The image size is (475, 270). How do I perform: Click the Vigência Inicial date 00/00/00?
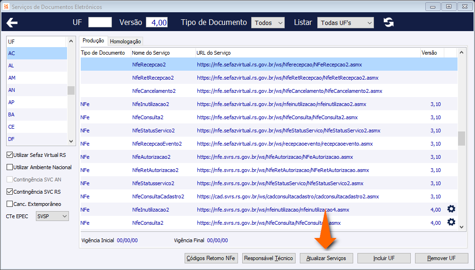(127, 240)
